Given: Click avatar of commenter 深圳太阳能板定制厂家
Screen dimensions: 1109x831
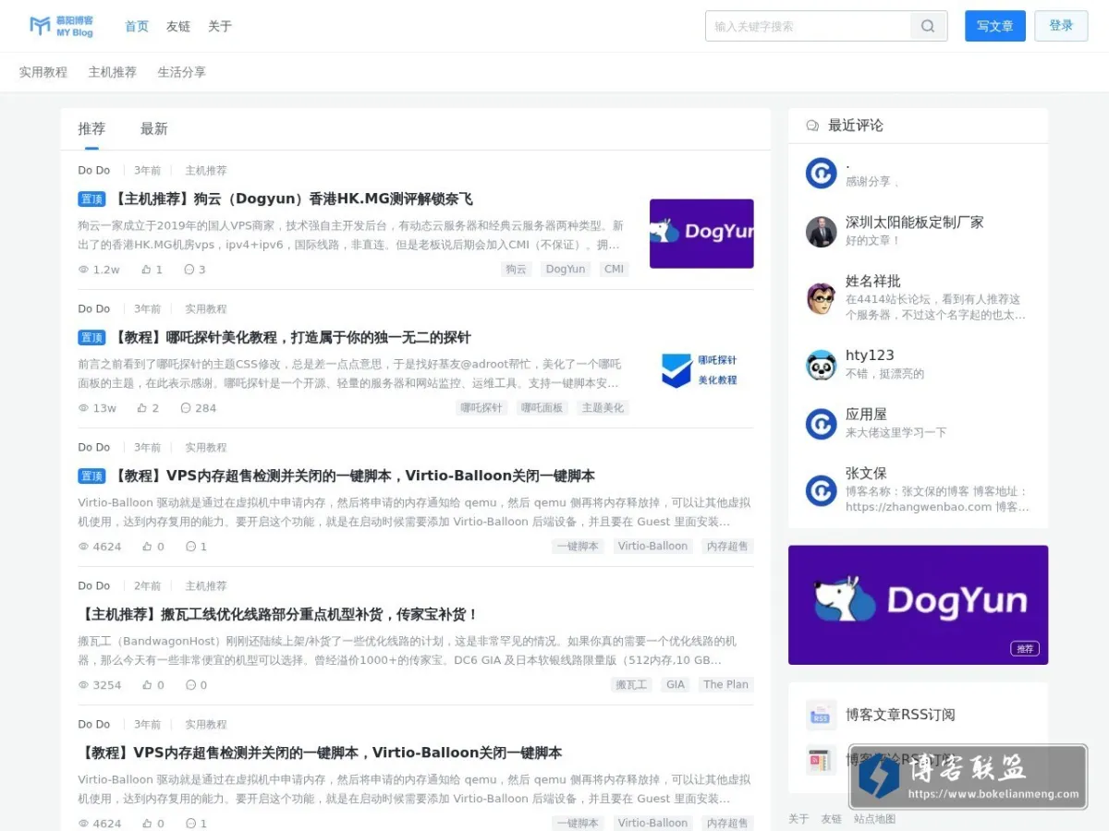Looking at the screenshot, I should [821, 232].
